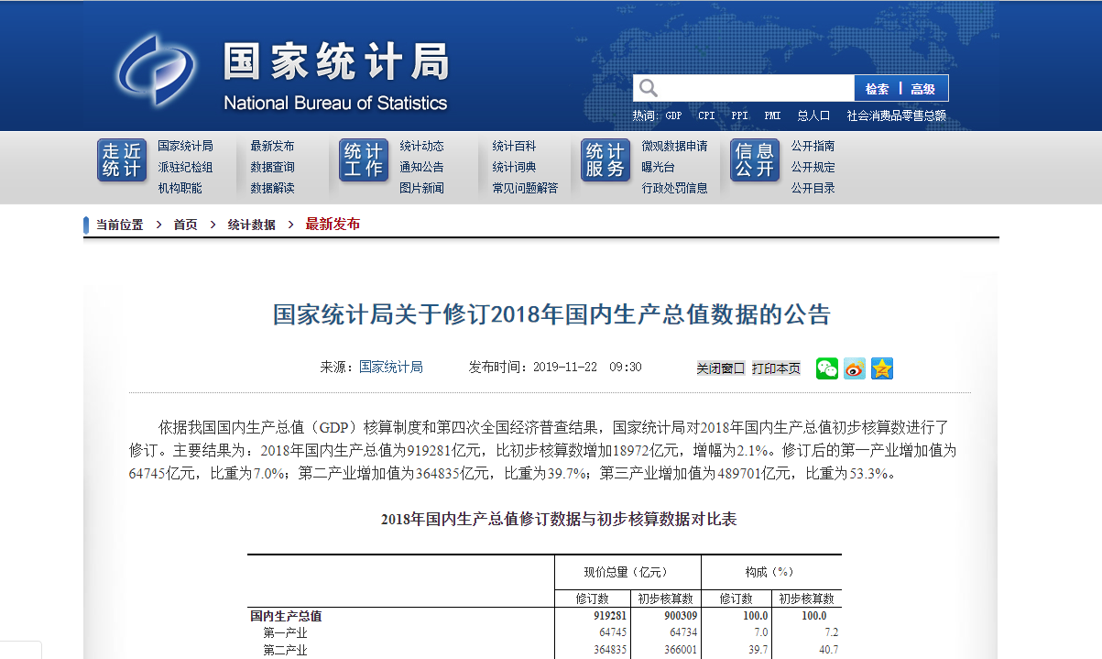
Task: Open 高级 advanced search
Action: point(923,89)
